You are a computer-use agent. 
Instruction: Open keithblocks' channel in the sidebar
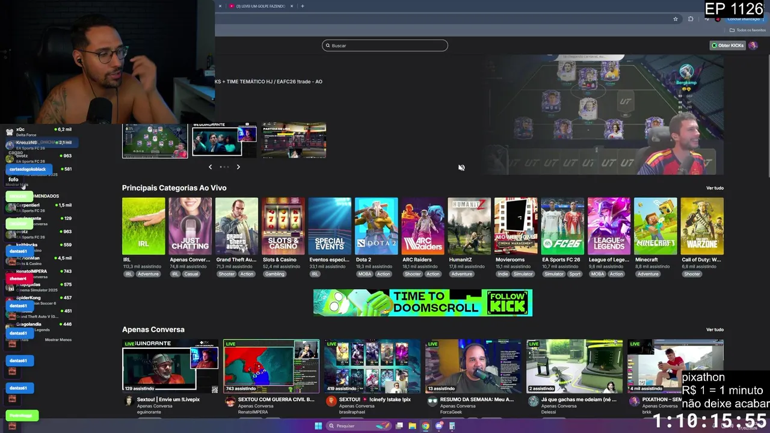(39, 247)
